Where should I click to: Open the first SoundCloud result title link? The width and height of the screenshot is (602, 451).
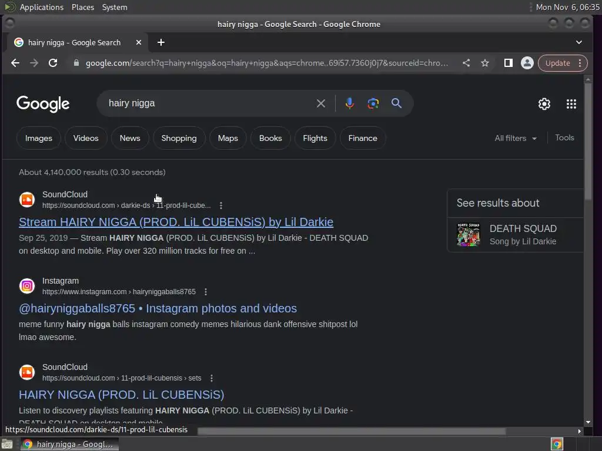coord(176,222)
